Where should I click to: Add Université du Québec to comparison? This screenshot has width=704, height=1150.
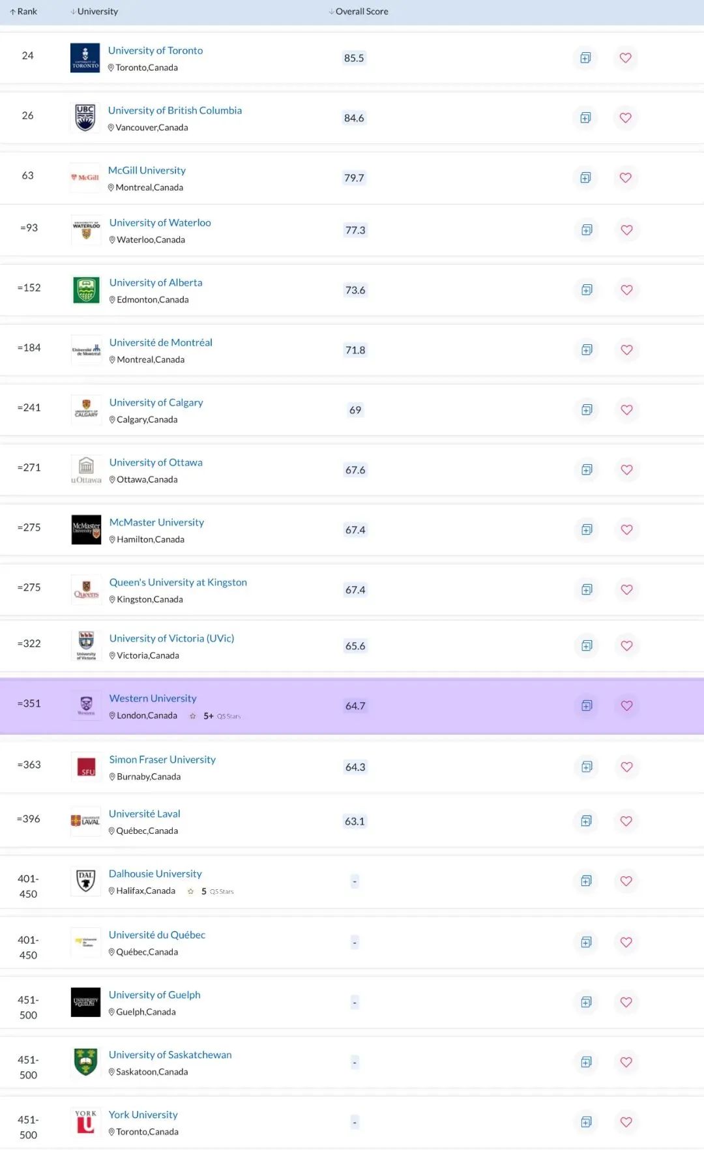(x=586, y=942)
